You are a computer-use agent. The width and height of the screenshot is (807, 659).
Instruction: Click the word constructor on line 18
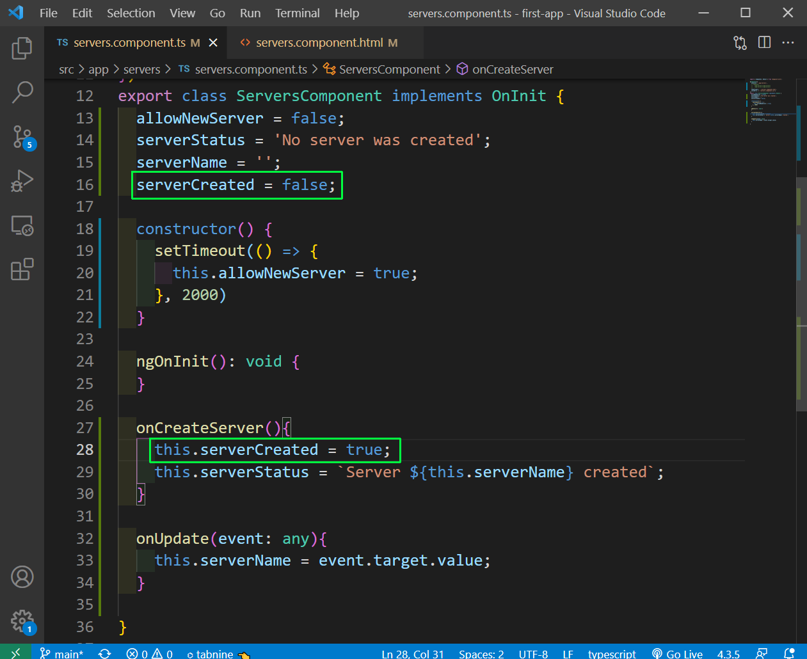(x=186, y=229)
